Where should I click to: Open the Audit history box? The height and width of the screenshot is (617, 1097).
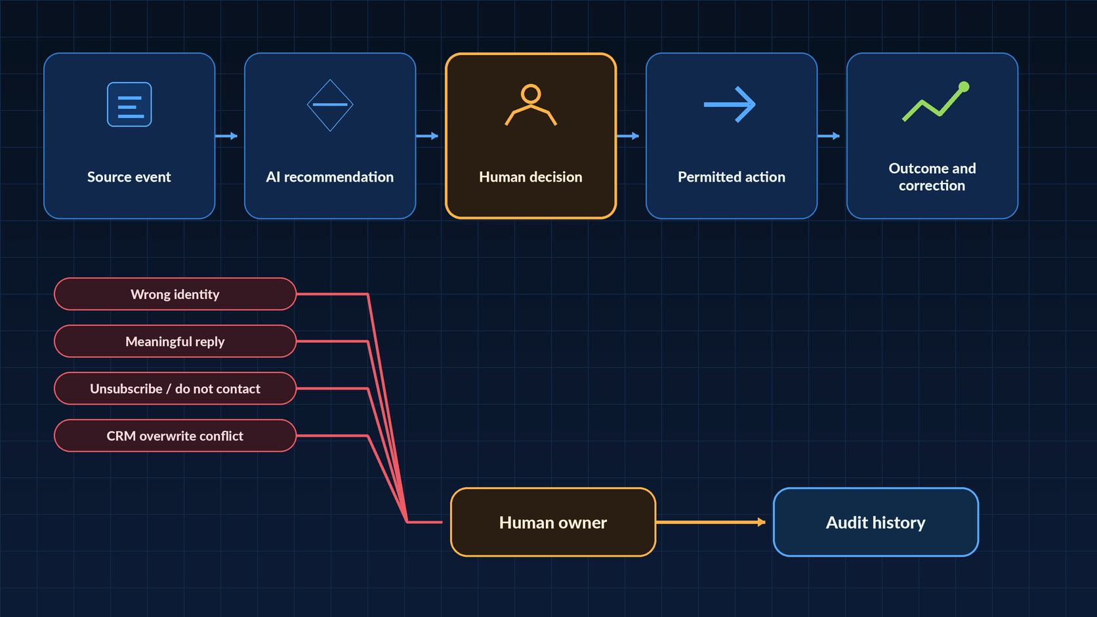pyautogui.click(x=876, y=522)
